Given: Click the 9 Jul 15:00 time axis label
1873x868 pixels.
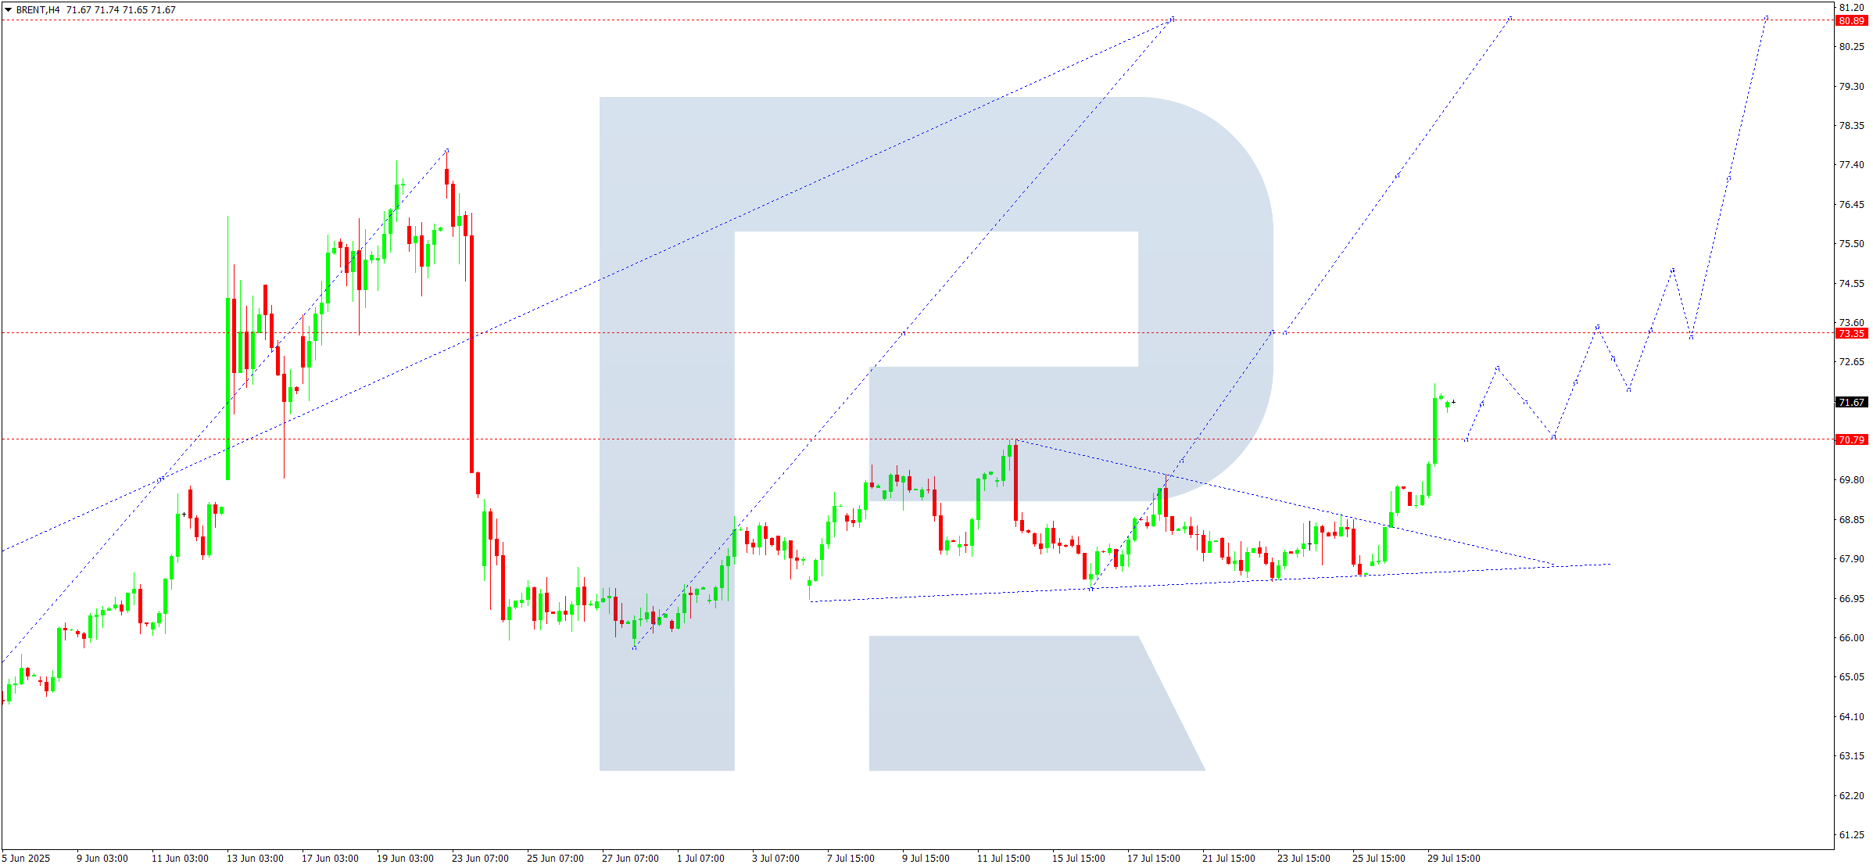Looking at the screenshot, I should 926,859.
